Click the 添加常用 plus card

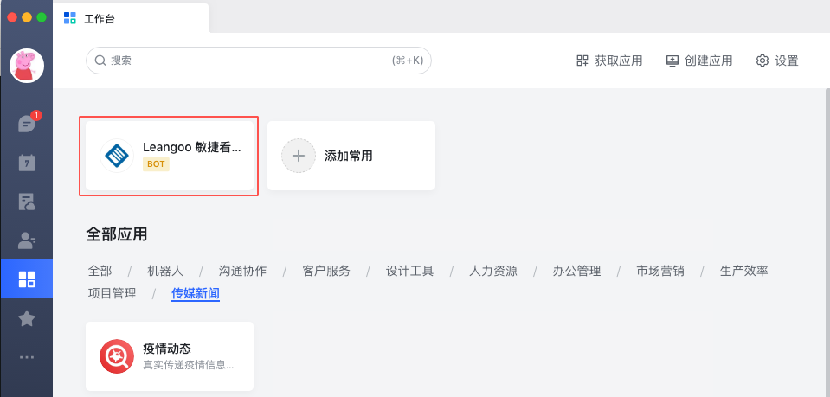click(351, 156)
